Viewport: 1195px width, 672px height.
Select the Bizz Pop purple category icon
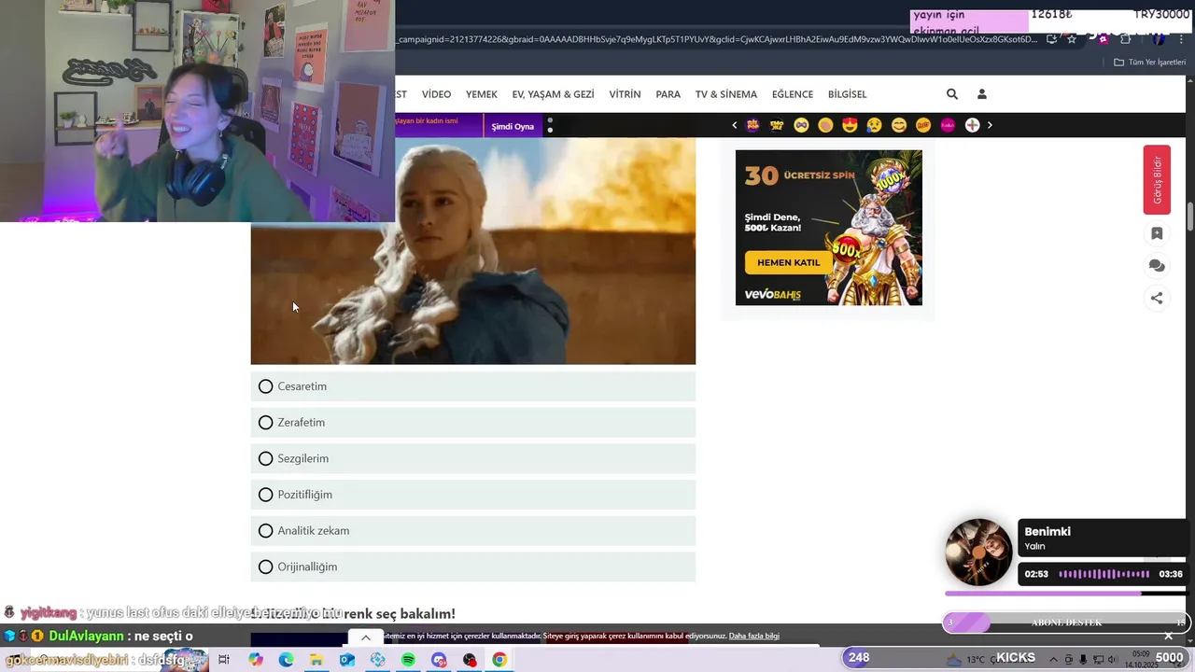[752, 125]
